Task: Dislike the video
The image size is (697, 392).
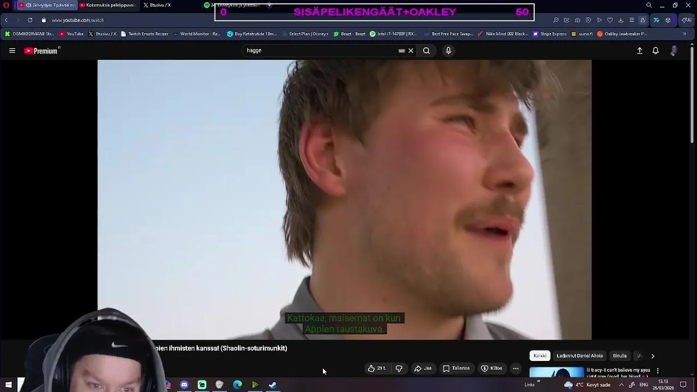Action: click(399, 369)
